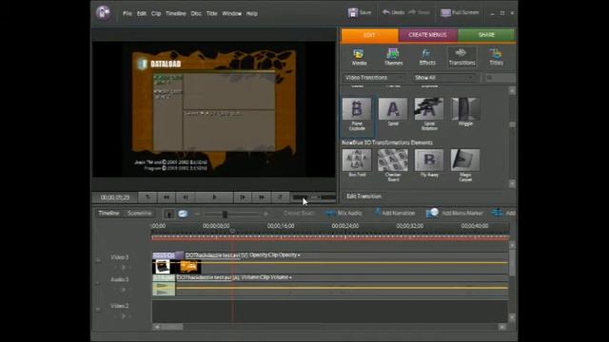The width and height of the screenshot is (609, 342).
Task: Open the Timeline menu
Action: (175, 13)
